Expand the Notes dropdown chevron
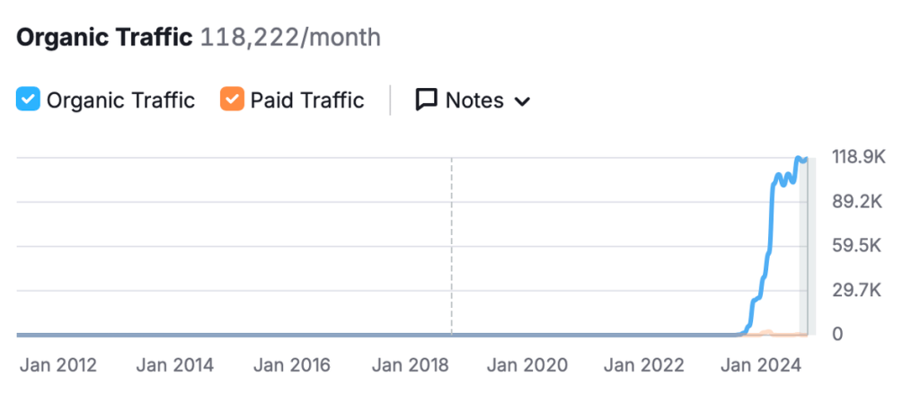 pyautogui.click(x=522, y=101)
